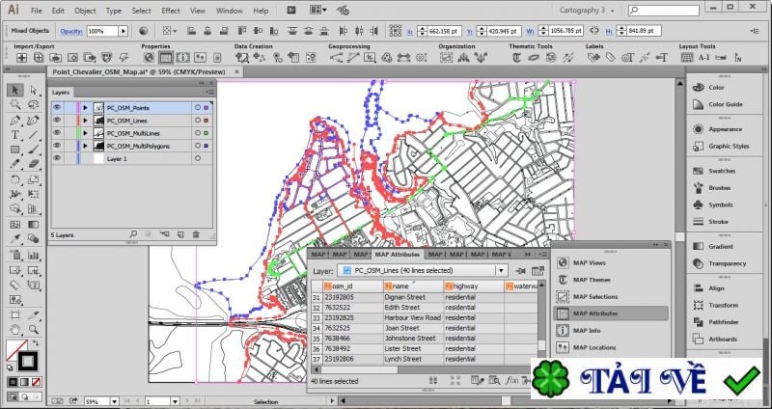Open the MAP Views panel
The height and width of the screenshot is (409, 772).
[x=589, y=262]
